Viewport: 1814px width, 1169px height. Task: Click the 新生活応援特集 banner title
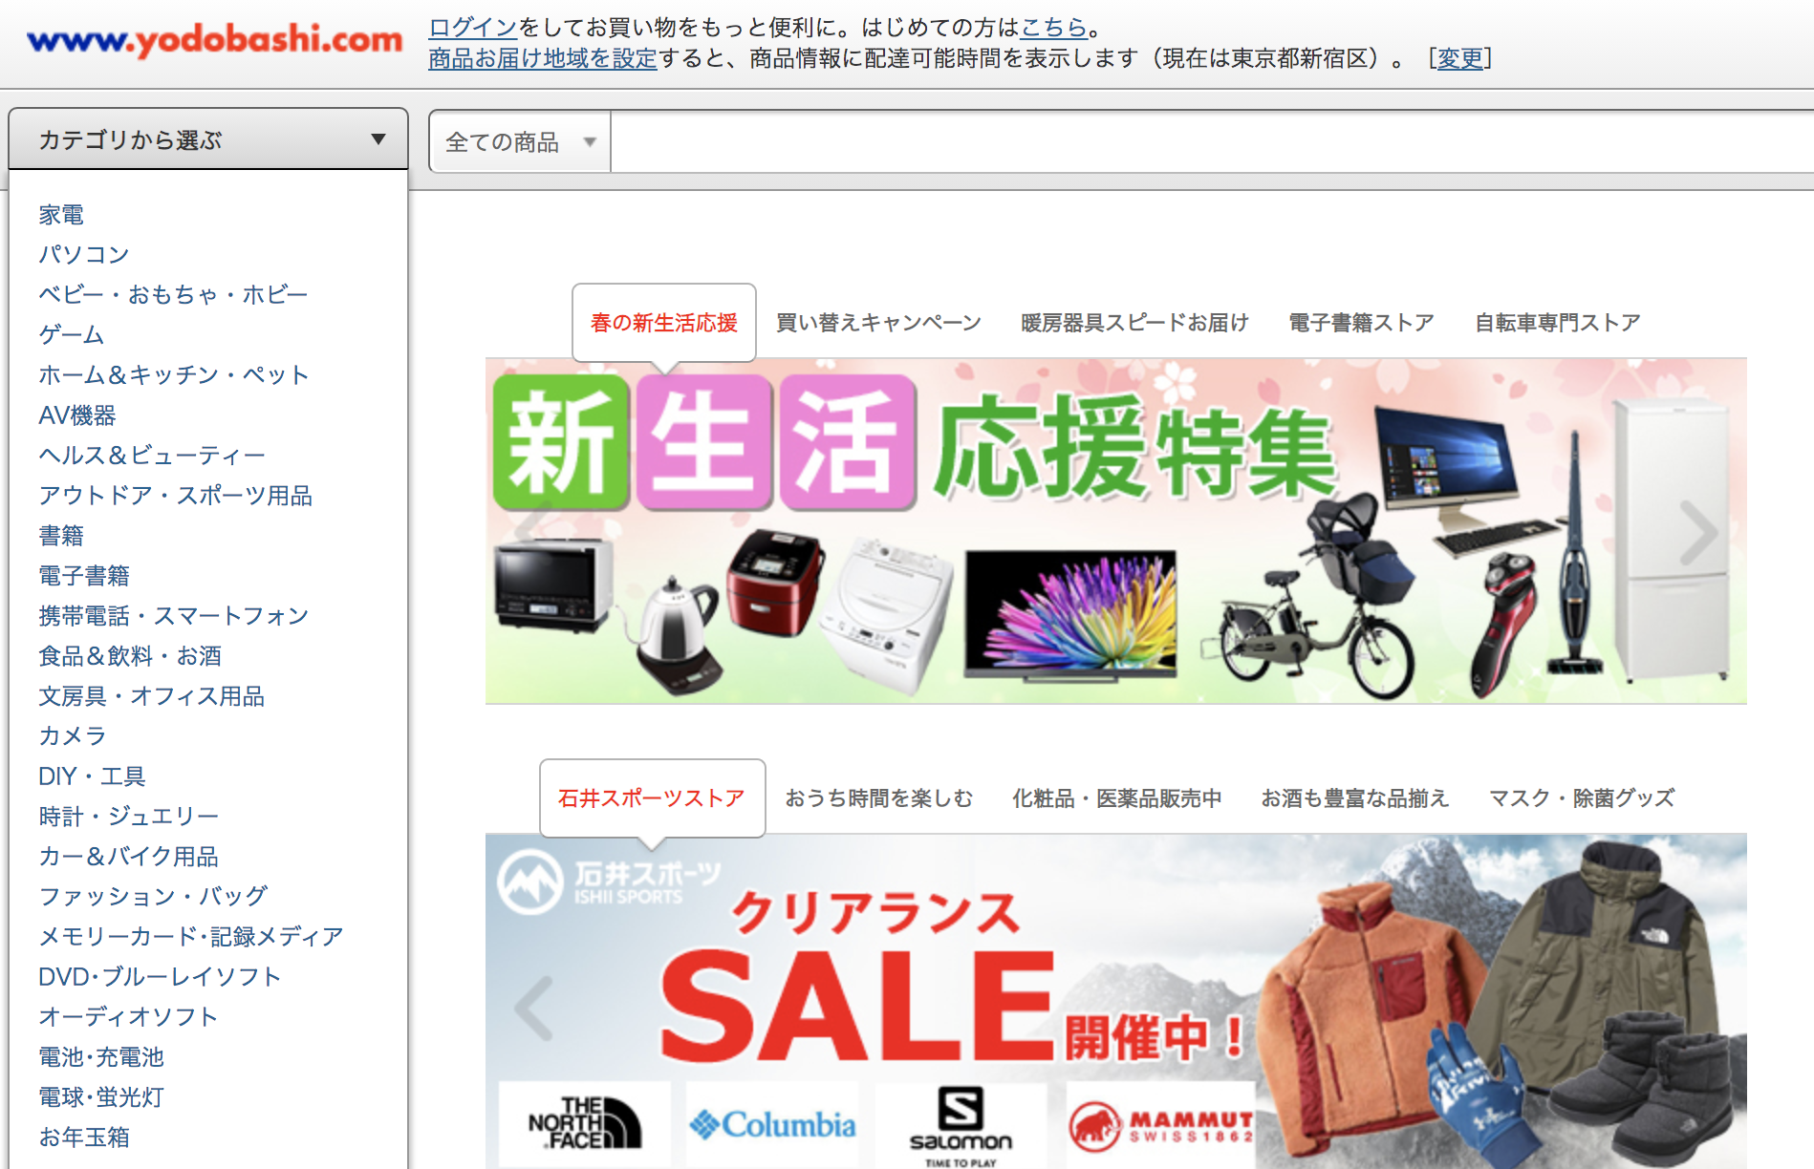click(914, 444)
